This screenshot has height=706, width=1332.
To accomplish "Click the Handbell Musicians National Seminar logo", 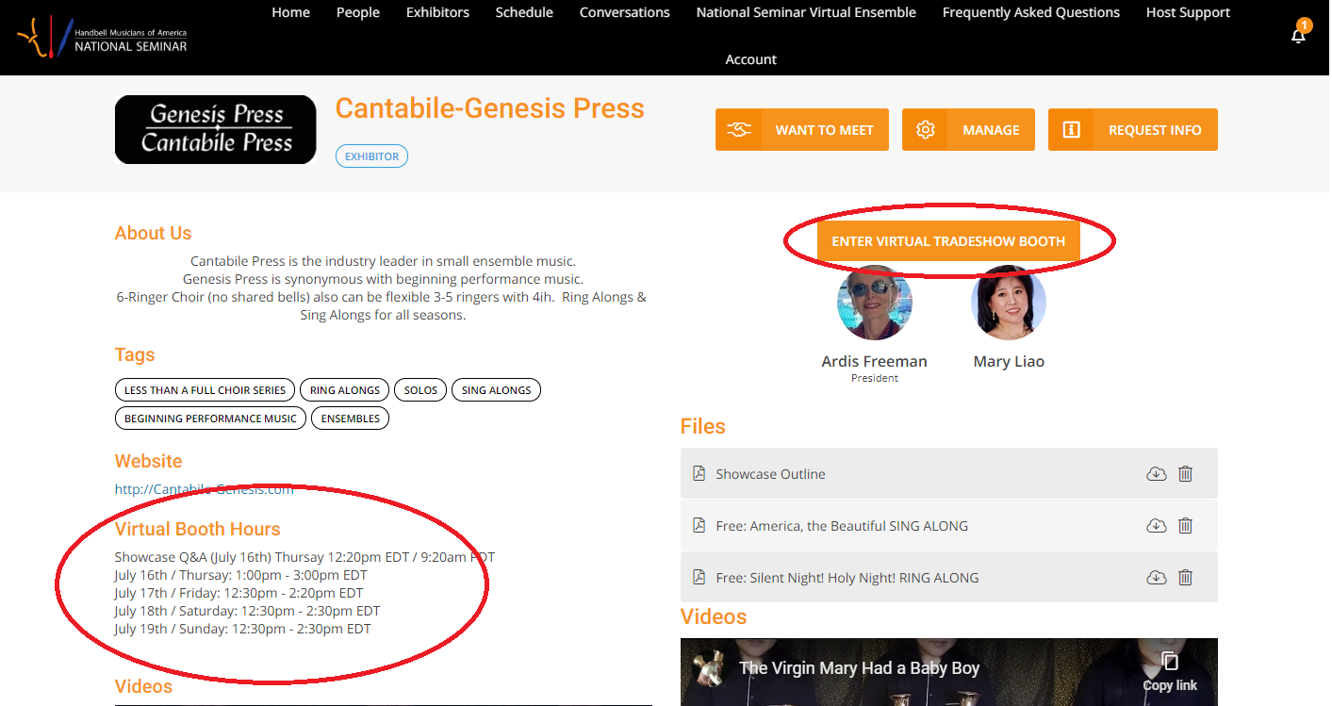I will coord(102,39).
